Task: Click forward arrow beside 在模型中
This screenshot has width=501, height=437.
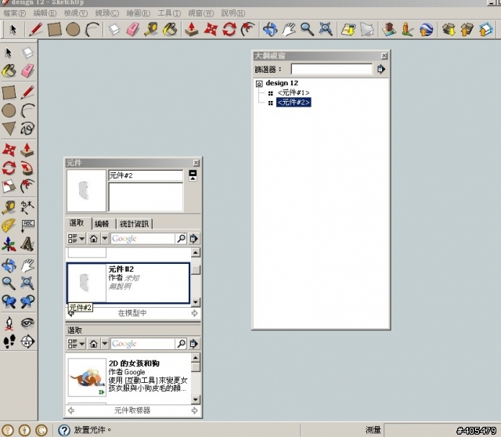Action: point(194,313)
